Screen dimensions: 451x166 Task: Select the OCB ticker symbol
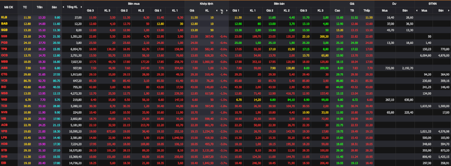coord(4,55)
